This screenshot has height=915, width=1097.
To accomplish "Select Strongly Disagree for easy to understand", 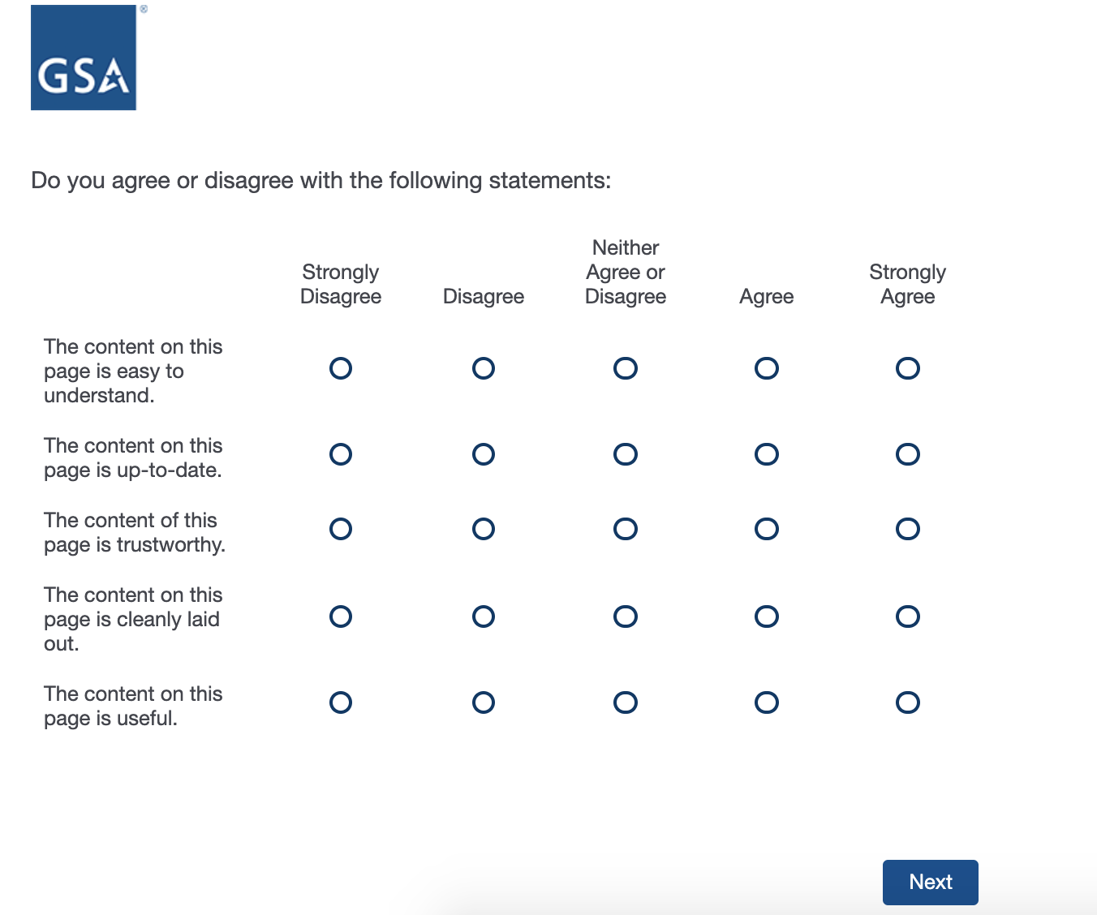I will (341, 368).
